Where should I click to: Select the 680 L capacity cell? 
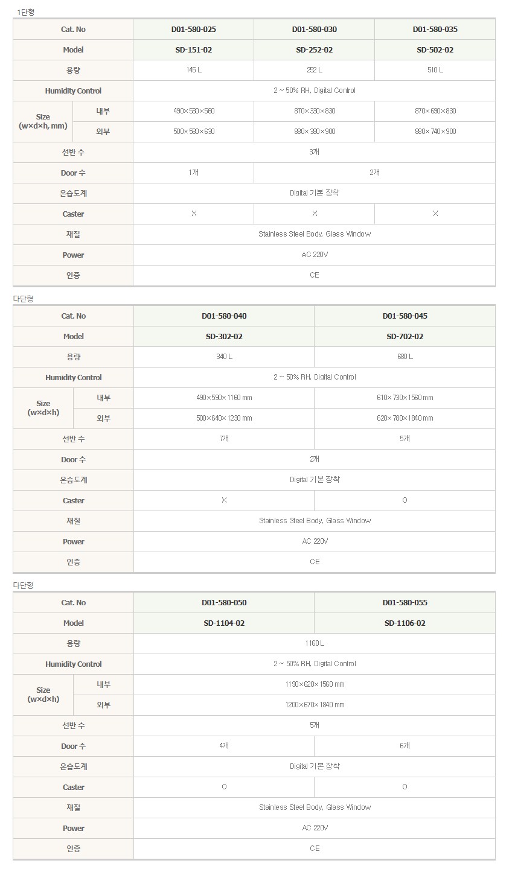pos(405,357)
